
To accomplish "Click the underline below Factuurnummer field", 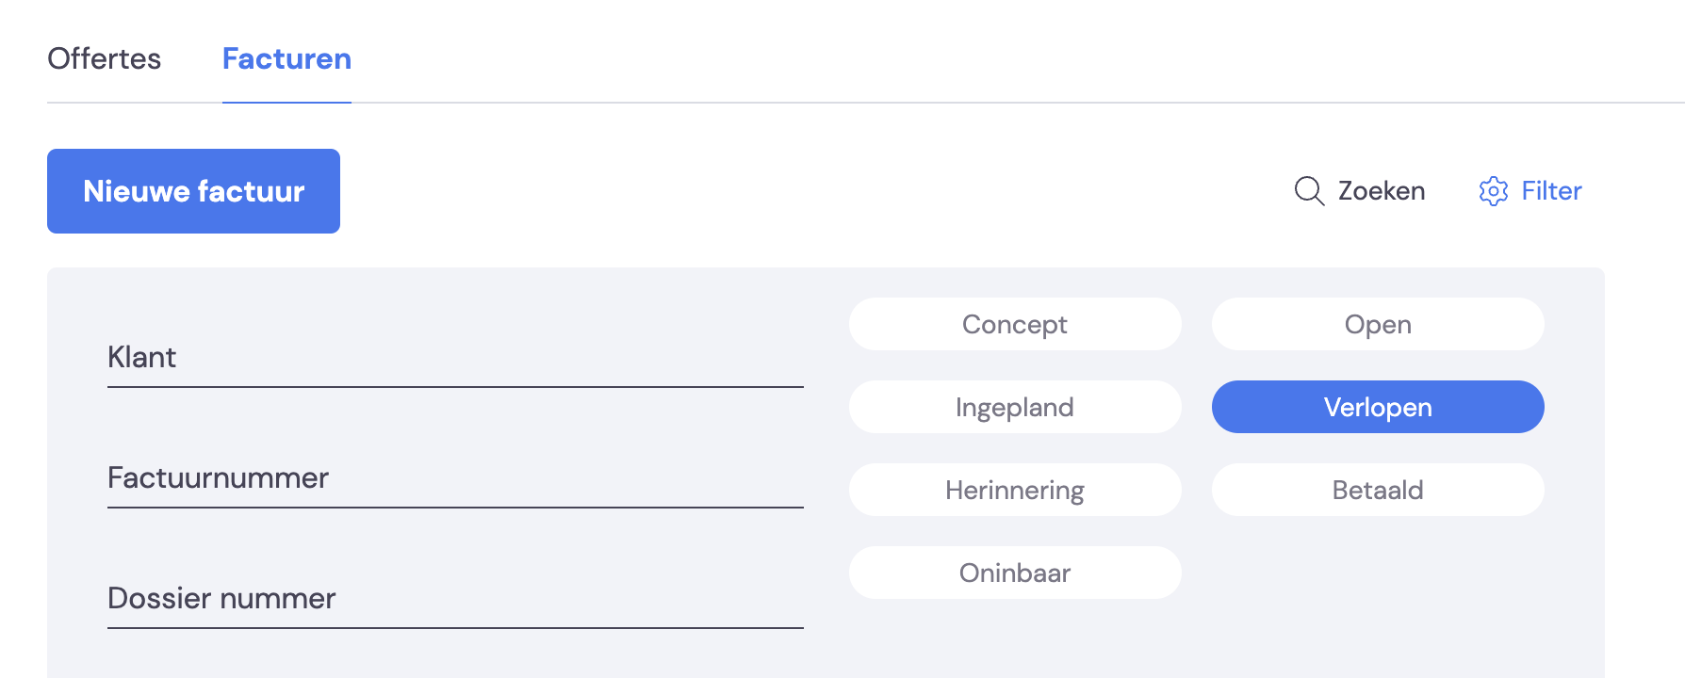I will click(455, 508).
